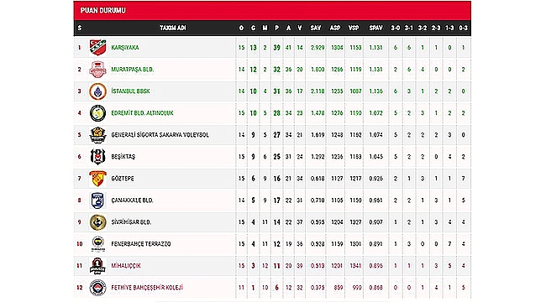Click the Fethiye Bahçeşehir Koleji logo

pos(97,288)
